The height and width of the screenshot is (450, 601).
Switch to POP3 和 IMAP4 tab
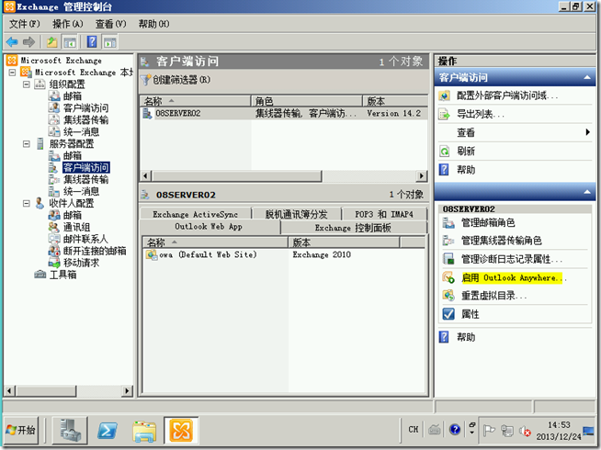[x=384, y=215]
